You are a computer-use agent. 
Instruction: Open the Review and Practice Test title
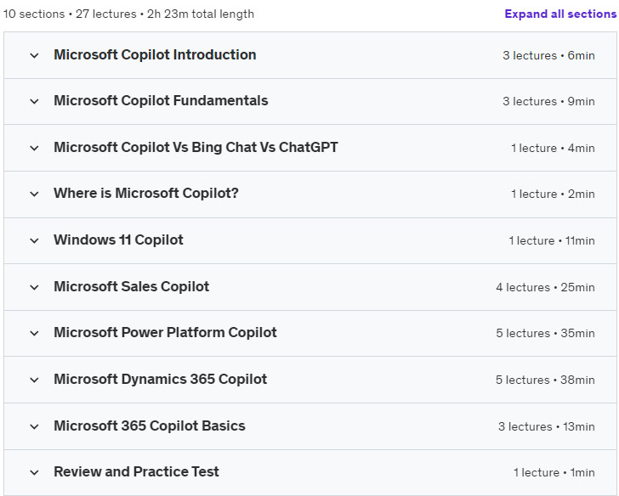click(136, 471)
